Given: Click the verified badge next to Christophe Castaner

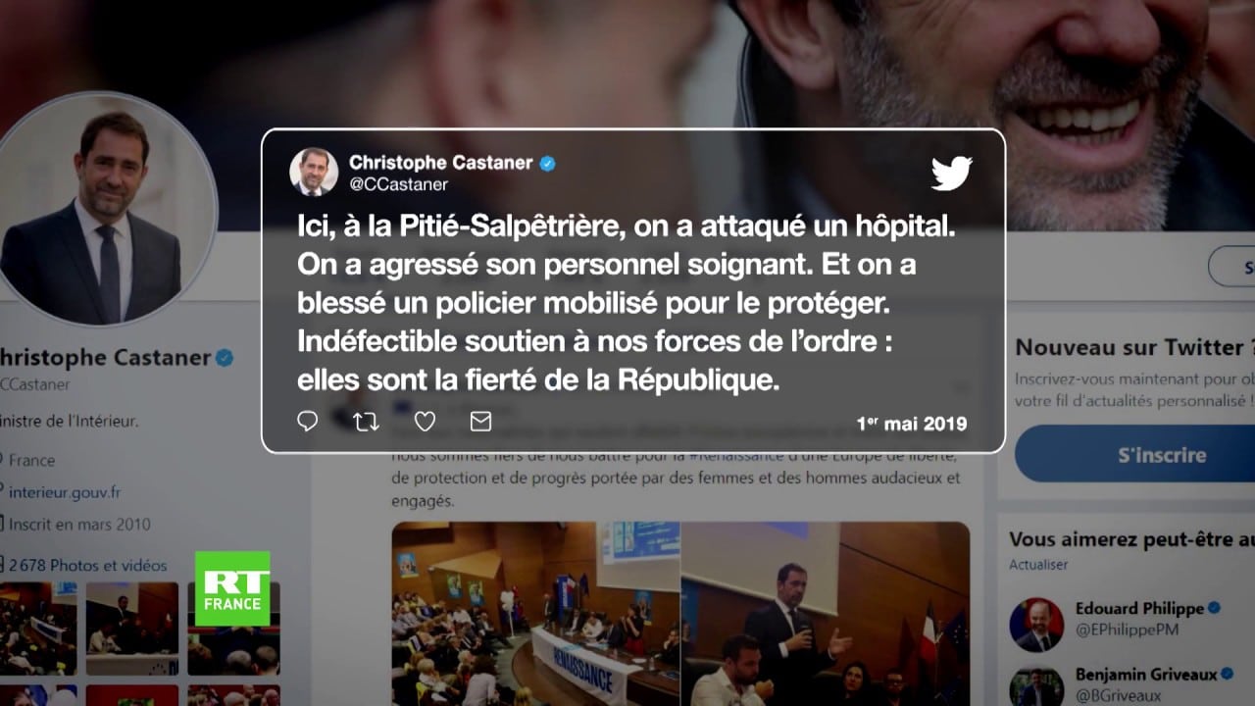Looking at the screenshot, I should (547, 164).
